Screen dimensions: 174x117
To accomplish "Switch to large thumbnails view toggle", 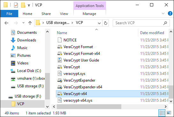I will tap(169, 113).
